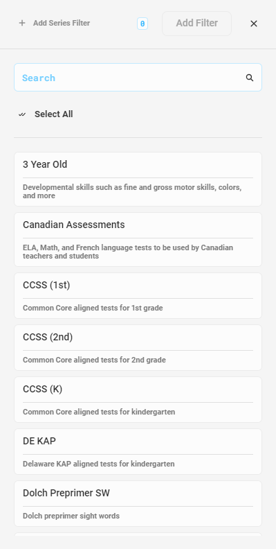Viewport: 276px width, 549px height.
Task: Click the Dolch preprimer sight words description
Action: click(71, 516)
